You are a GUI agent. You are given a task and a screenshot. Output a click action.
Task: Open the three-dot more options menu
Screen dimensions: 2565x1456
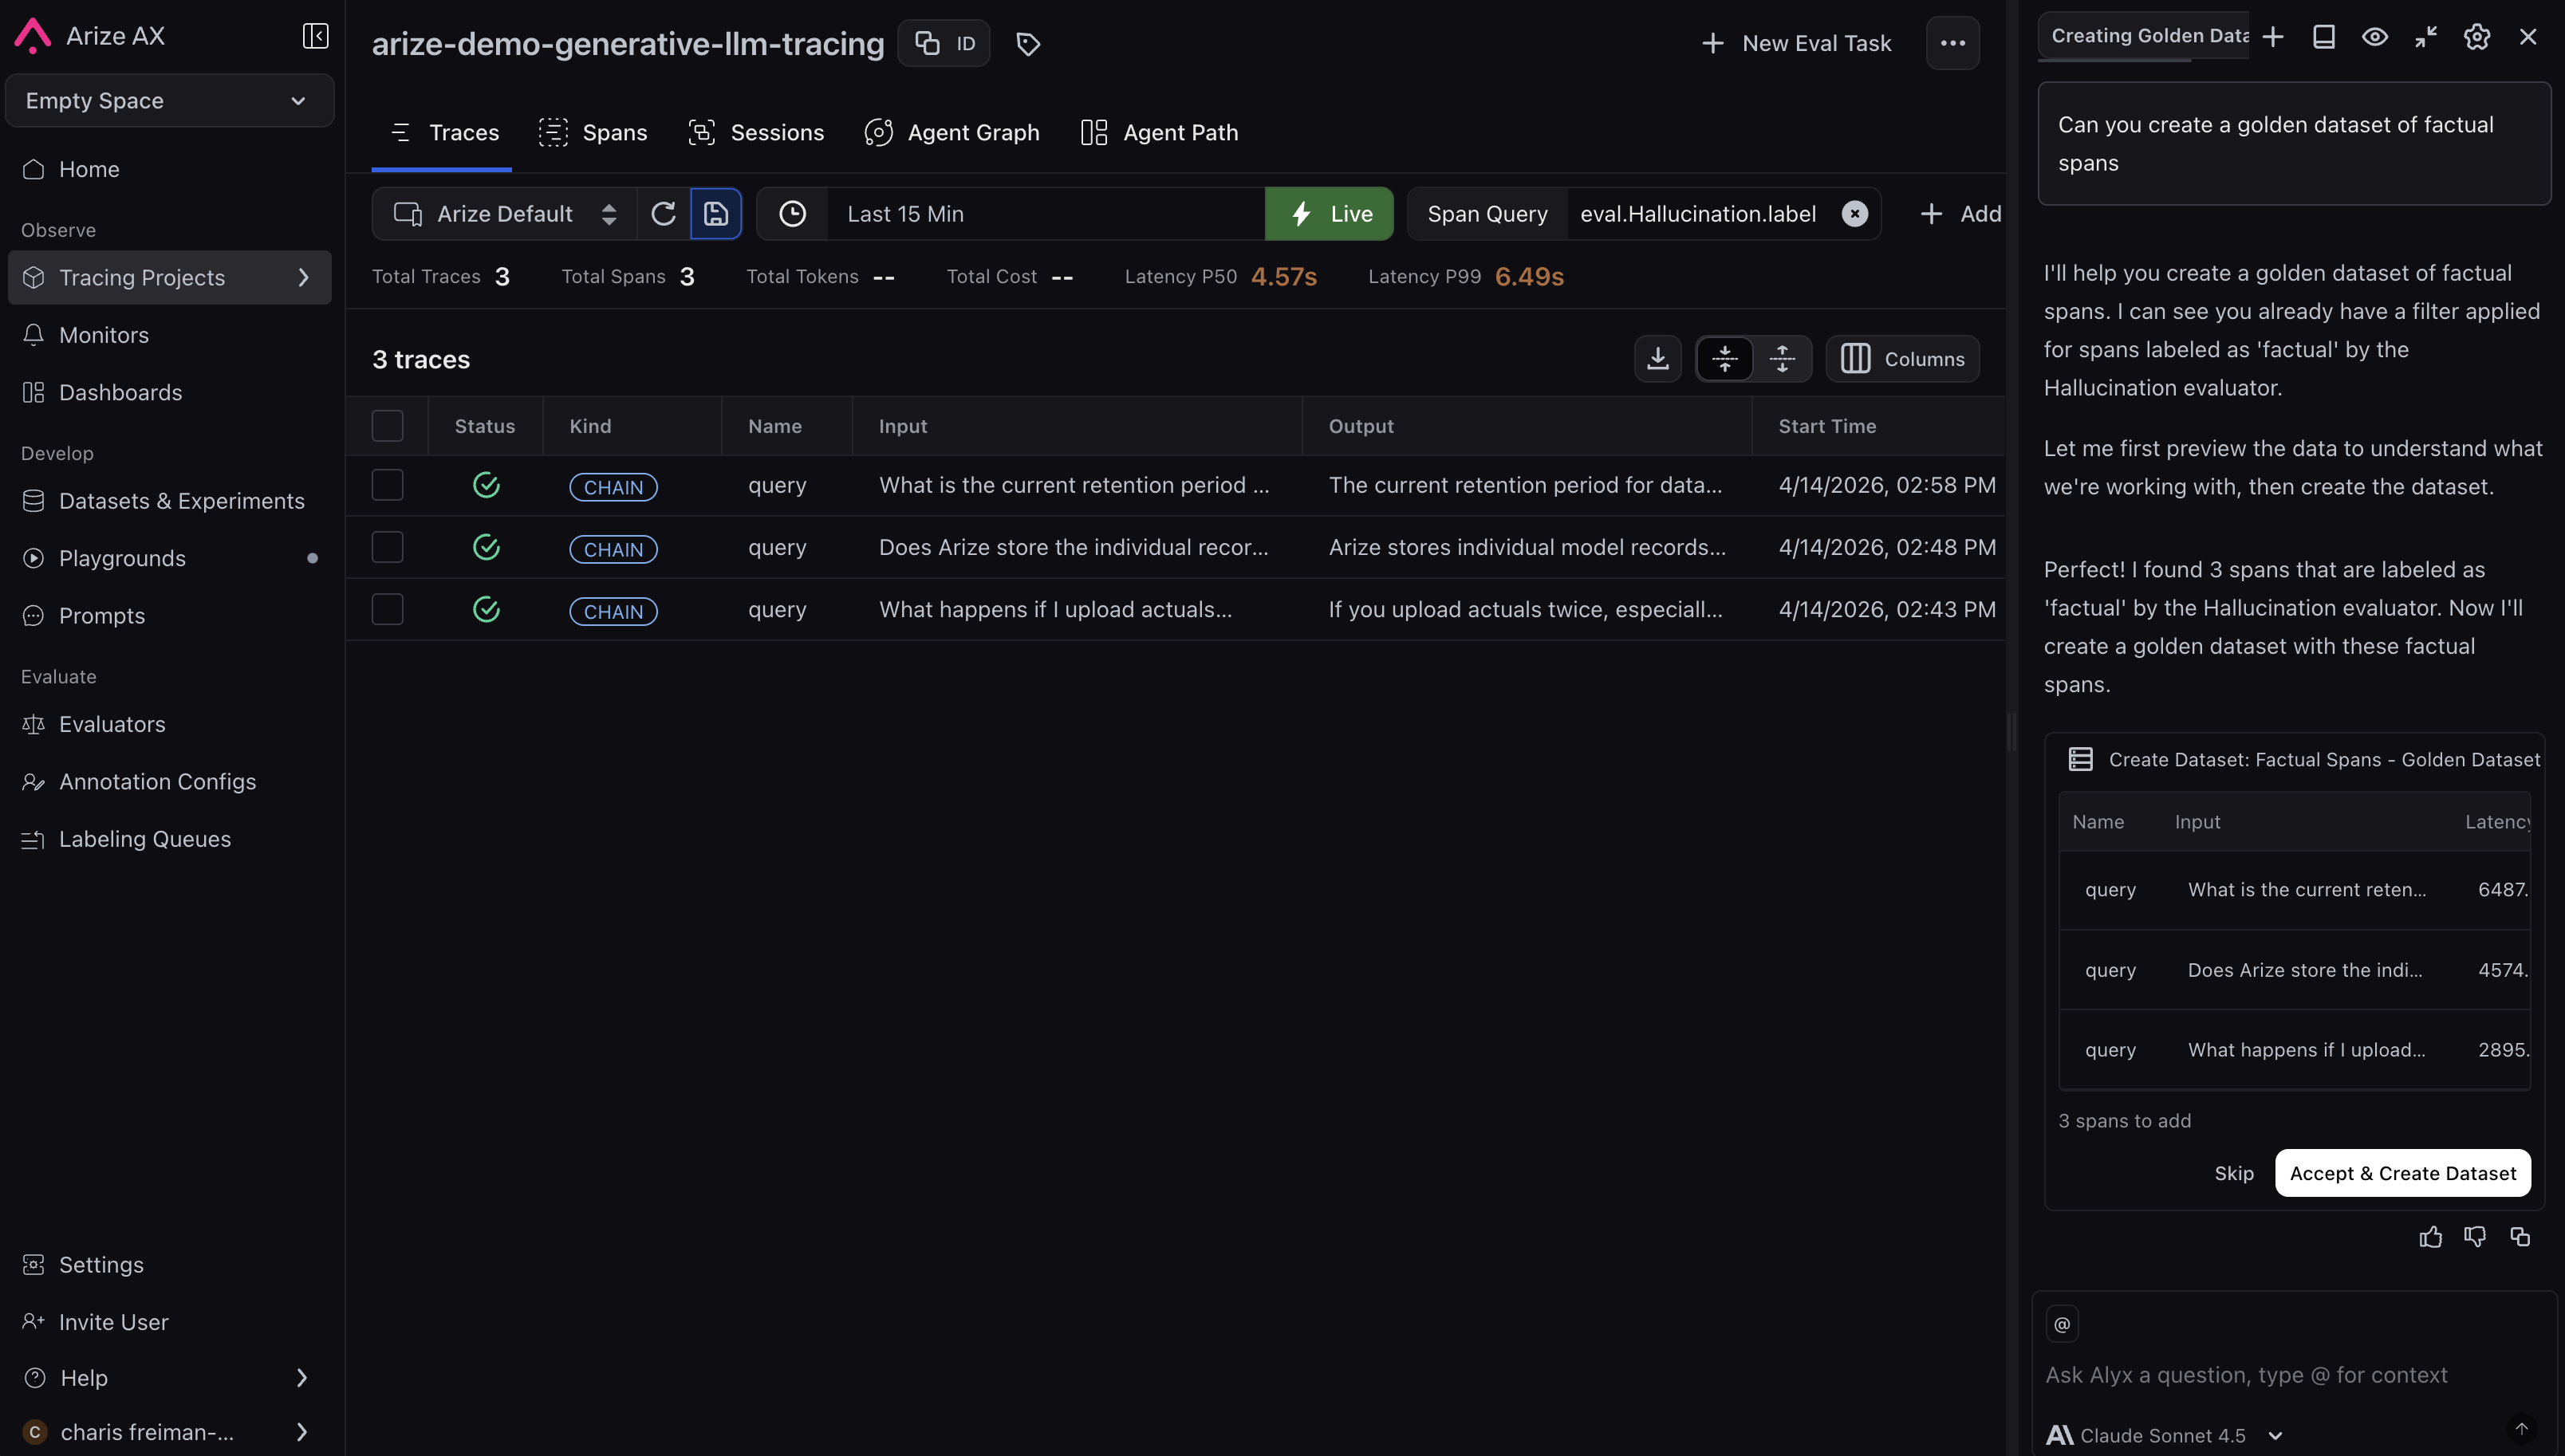1952,43
